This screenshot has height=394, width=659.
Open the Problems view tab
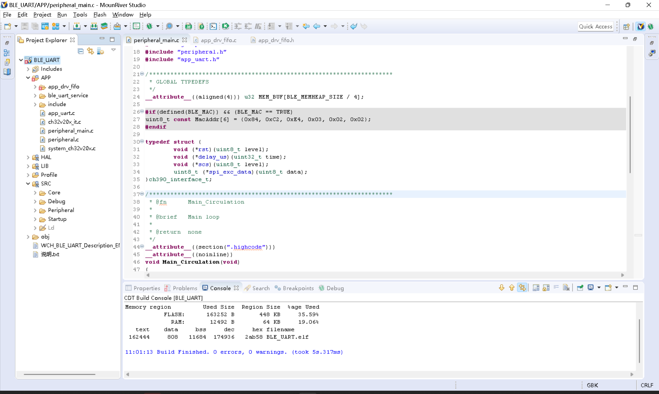[185, 288]
